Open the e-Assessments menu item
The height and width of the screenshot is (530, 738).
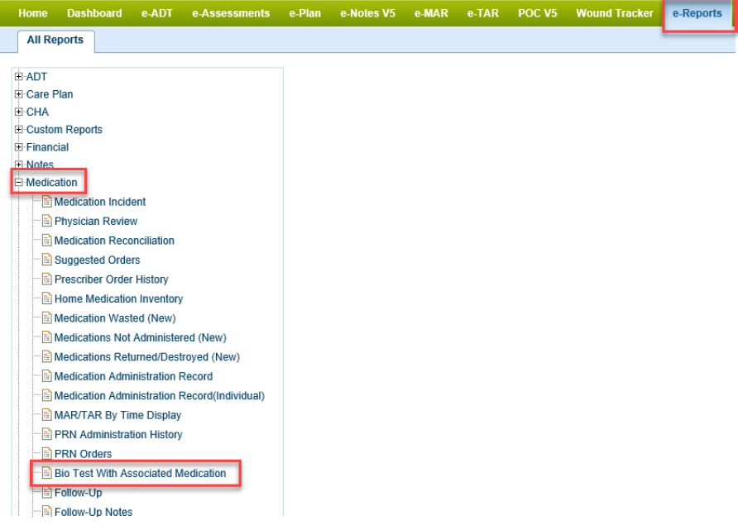[x=231, y=13]
